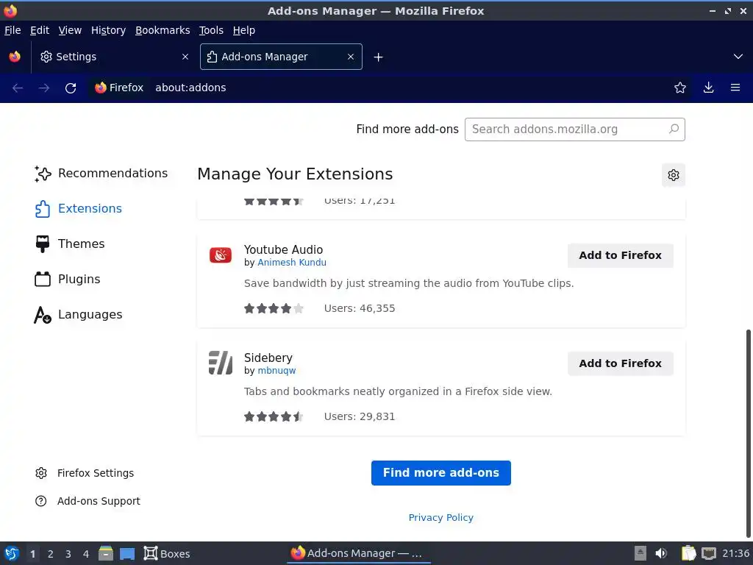Open the Languages category
The width and height of the screenshot is (753, 565).
pos(78,315)
